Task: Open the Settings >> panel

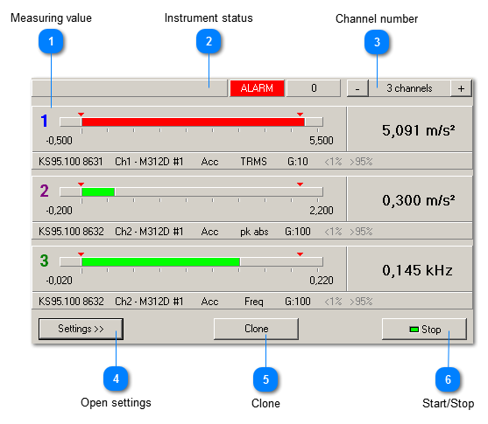Action: pyautogui.click(x=81, y=329)
